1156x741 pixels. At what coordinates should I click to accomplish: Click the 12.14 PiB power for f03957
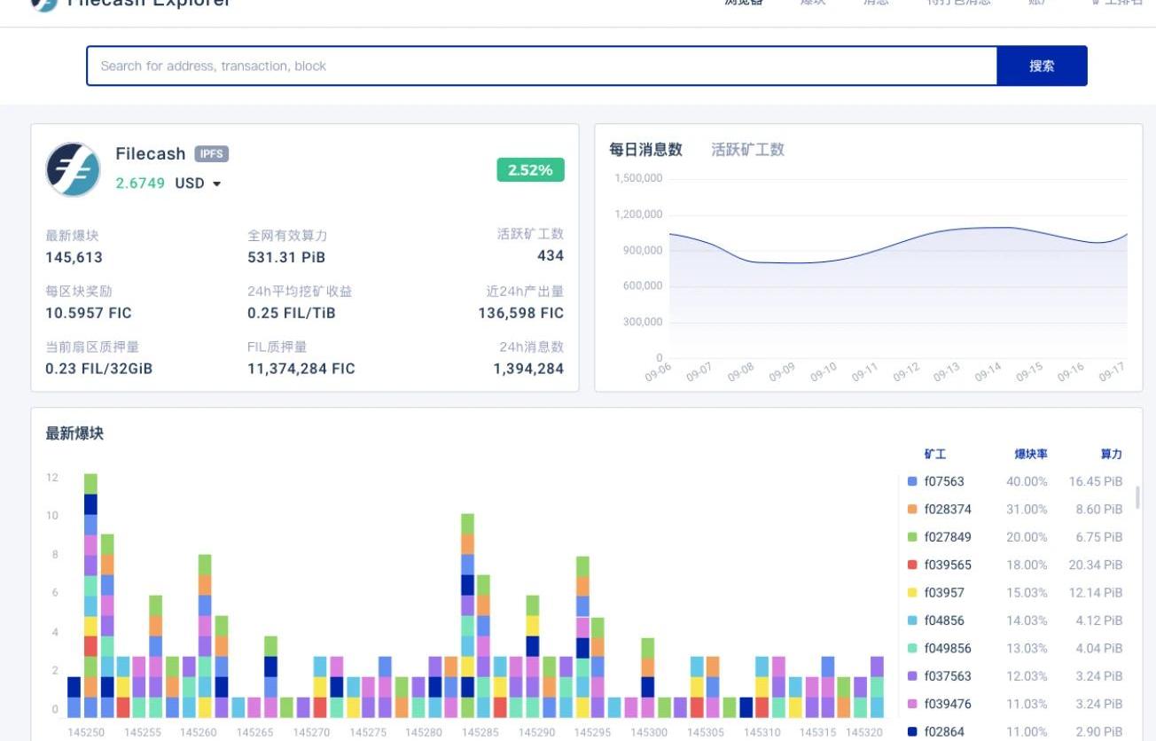coord(1096,593)
